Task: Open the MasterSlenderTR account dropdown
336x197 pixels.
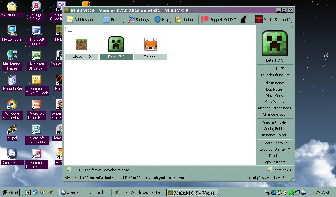Action: pos(274,19)
